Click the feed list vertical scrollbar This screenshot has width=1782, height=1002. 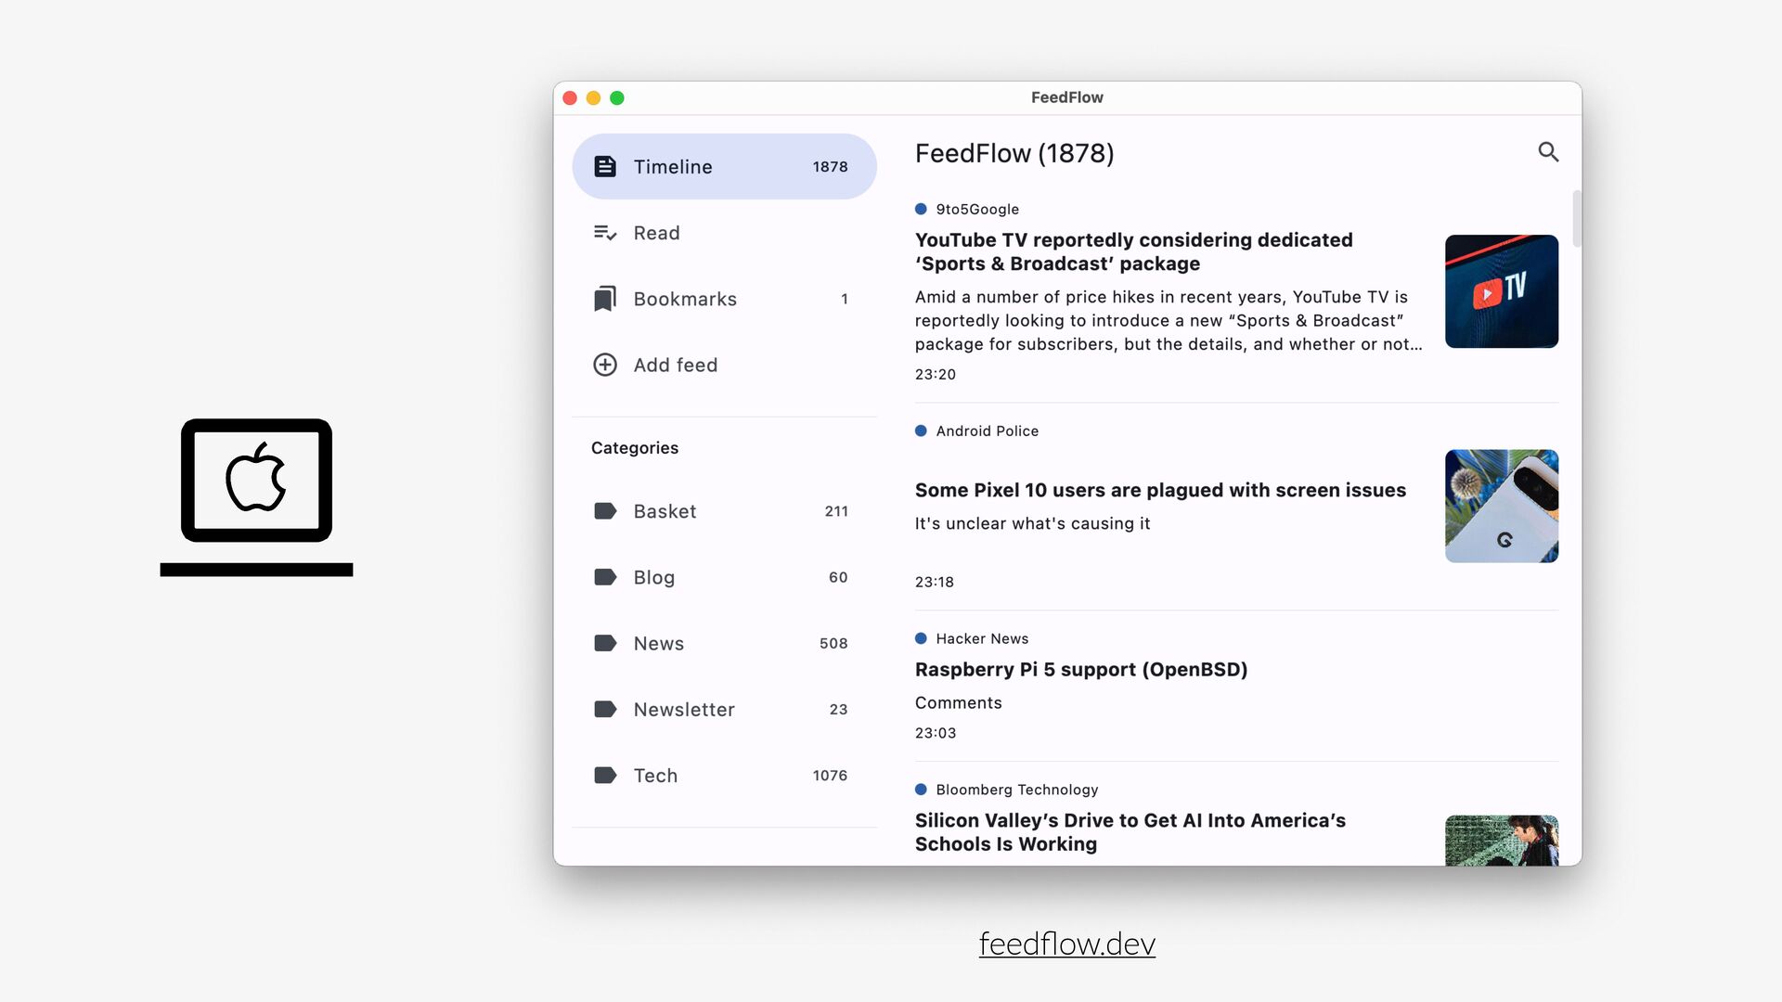pos(1576,219)
